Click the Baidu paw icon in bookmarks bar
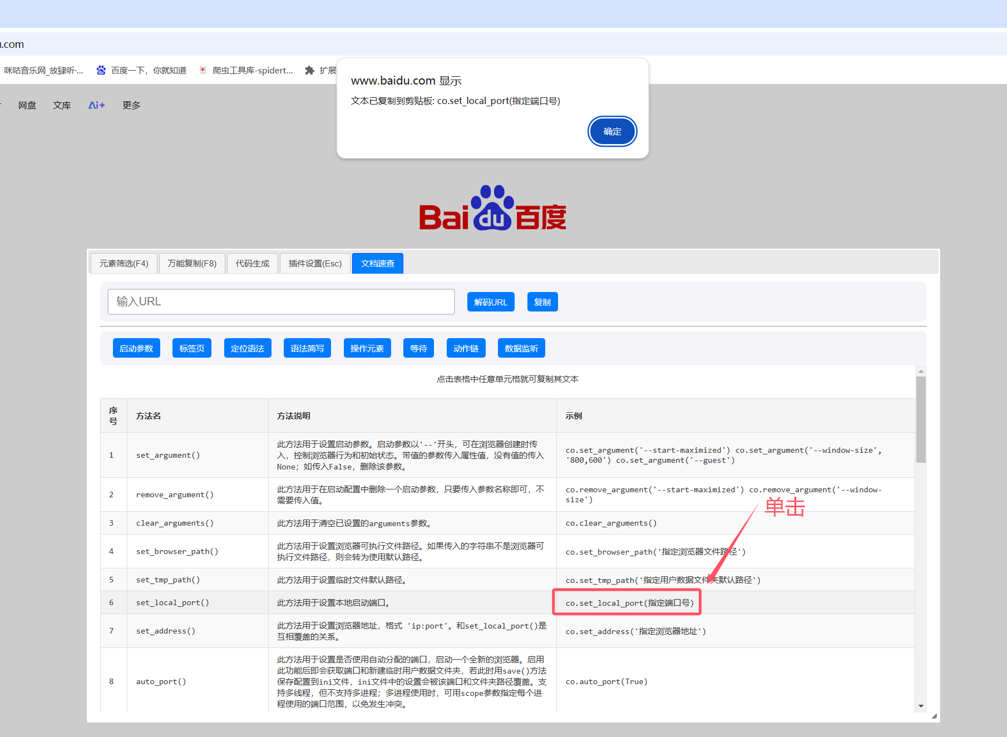This screenshot has width=1007, height=737. [101, 70]
